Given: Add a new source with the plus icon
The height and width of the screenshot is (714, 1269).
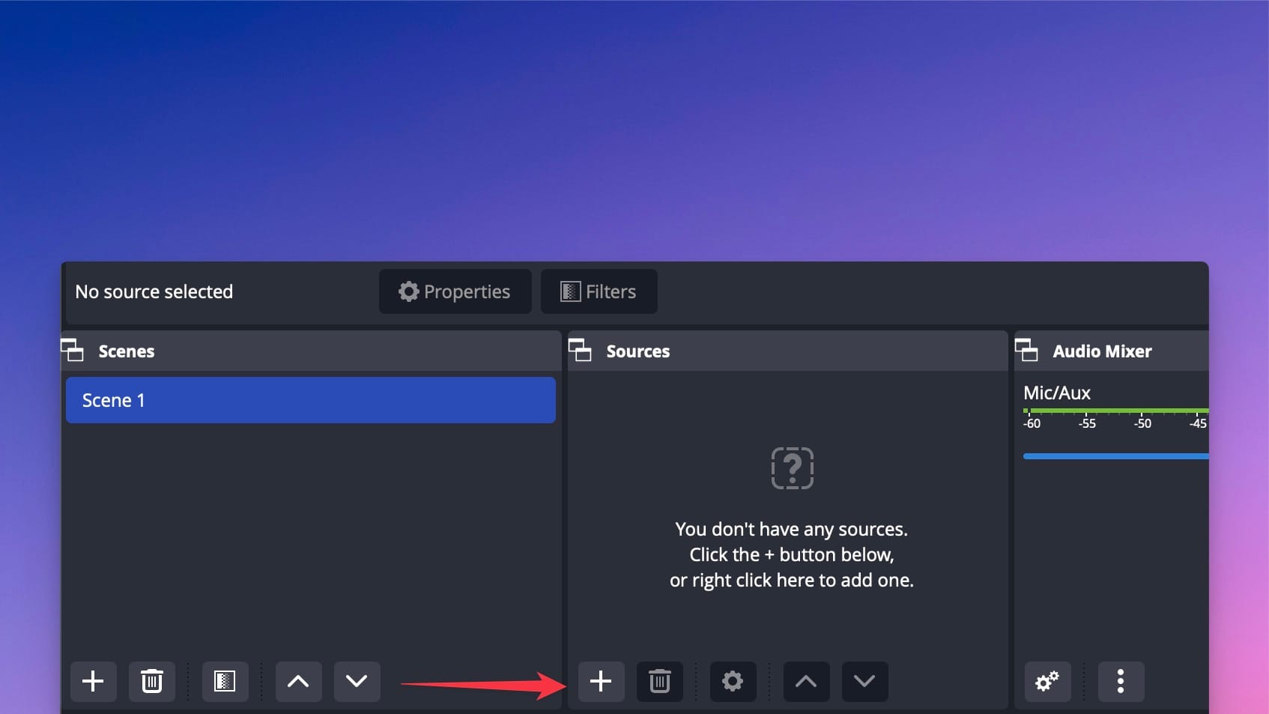Looking at the screenshot, I should click(x=601, y=682).
